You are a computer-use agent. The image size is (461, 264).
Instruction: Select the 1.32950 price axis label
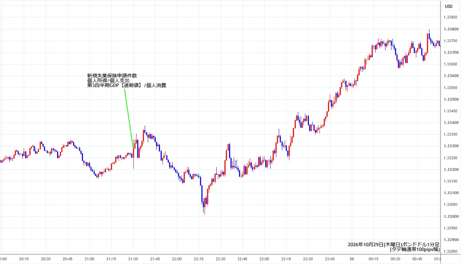click(450, 228)
